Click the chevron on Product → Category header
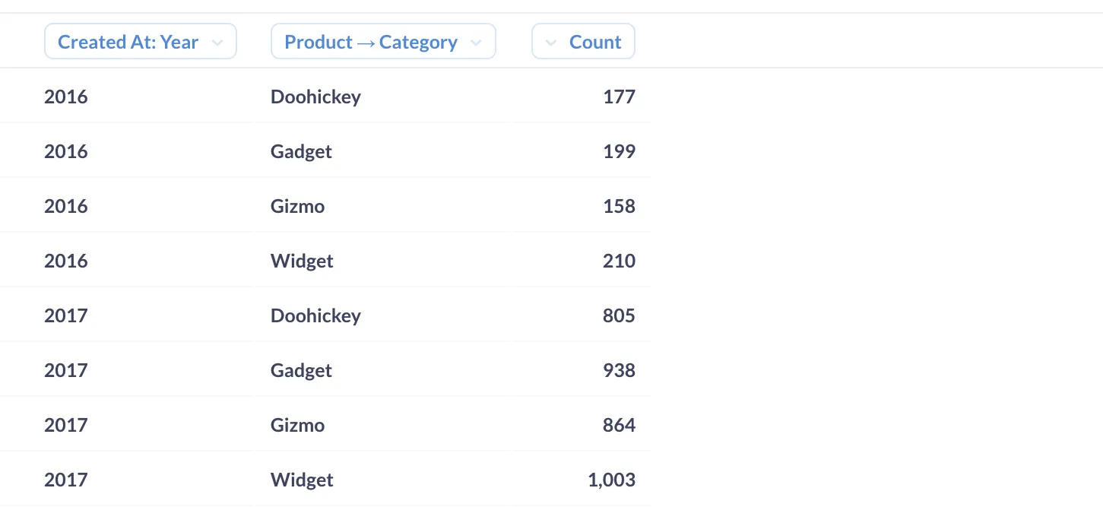Image resolution: width=1103 pixels, height=507 pixels. tap(477, 43)
